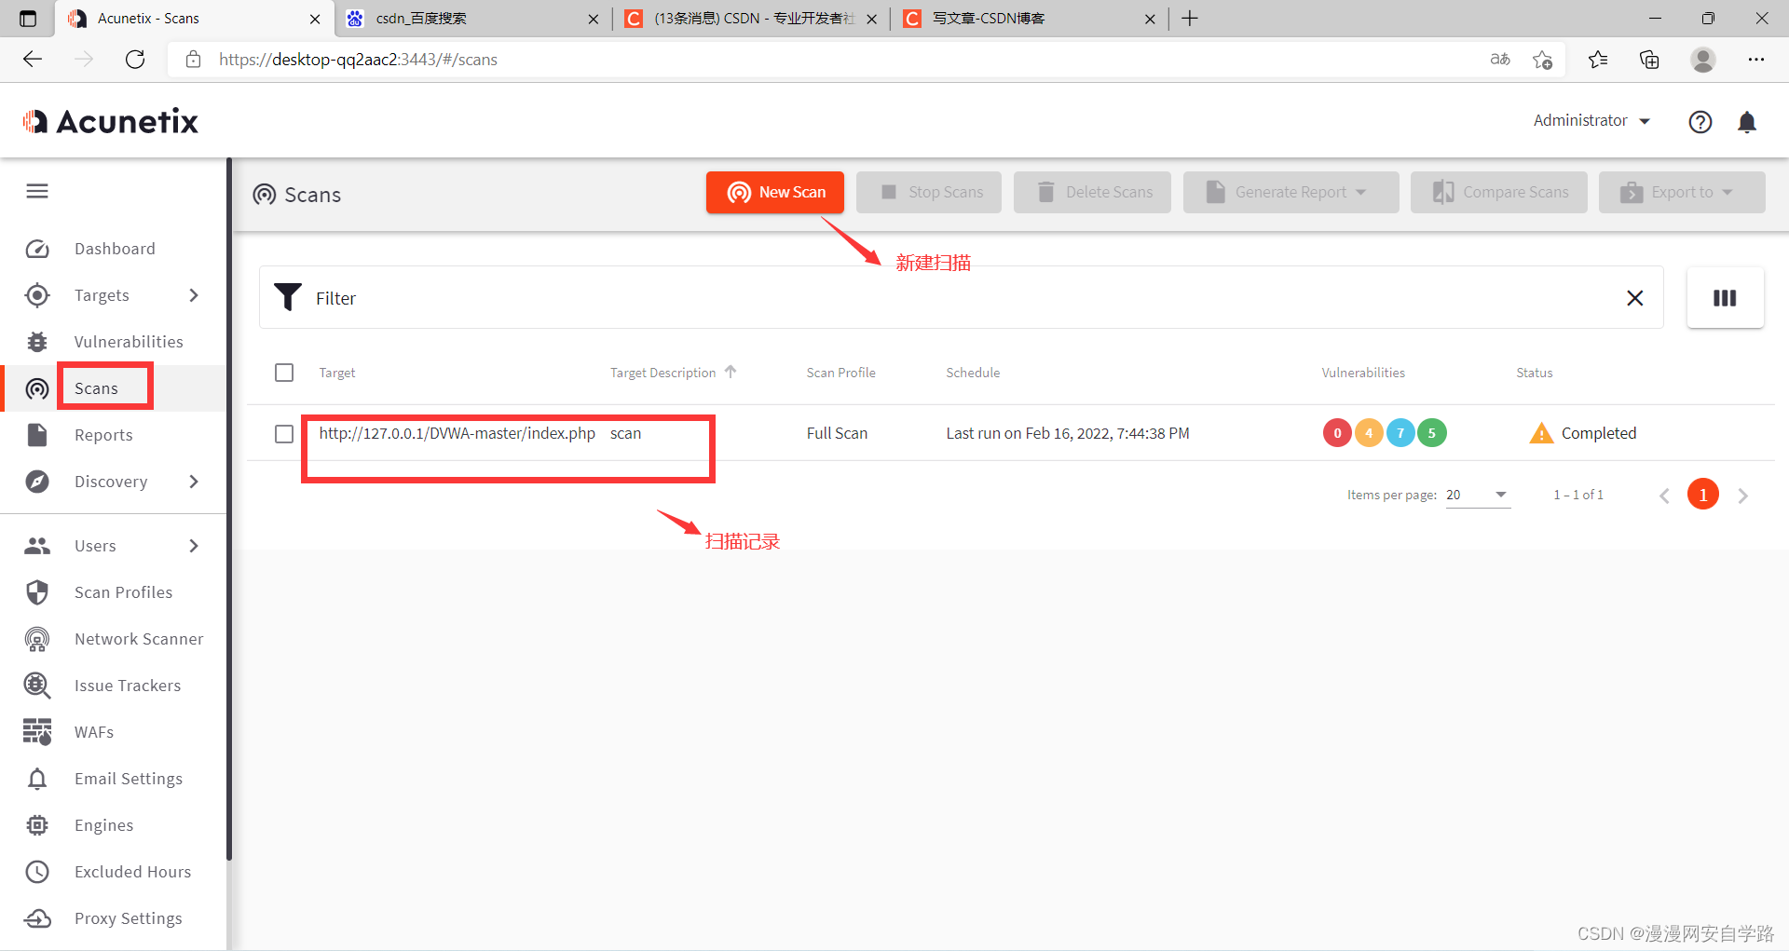Click the Reports document icon
The height and width of the screenshot is (951, 1789).
(x=37, y=435)
